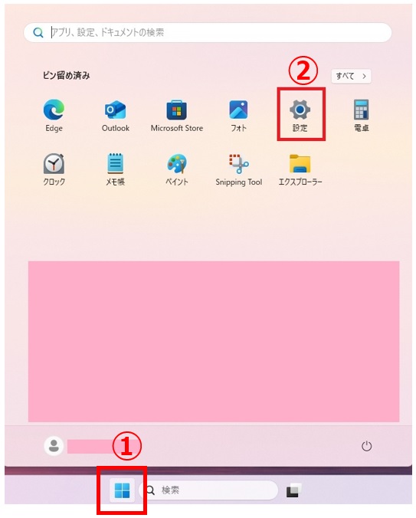Click the search magnifier in Start menu

click(38, 32)
